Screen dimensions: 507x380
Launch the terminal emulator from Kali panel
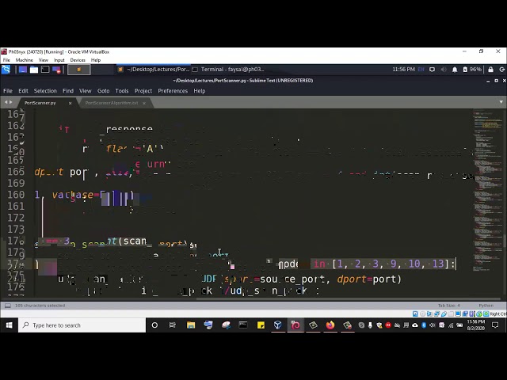(x=45, y=70)
